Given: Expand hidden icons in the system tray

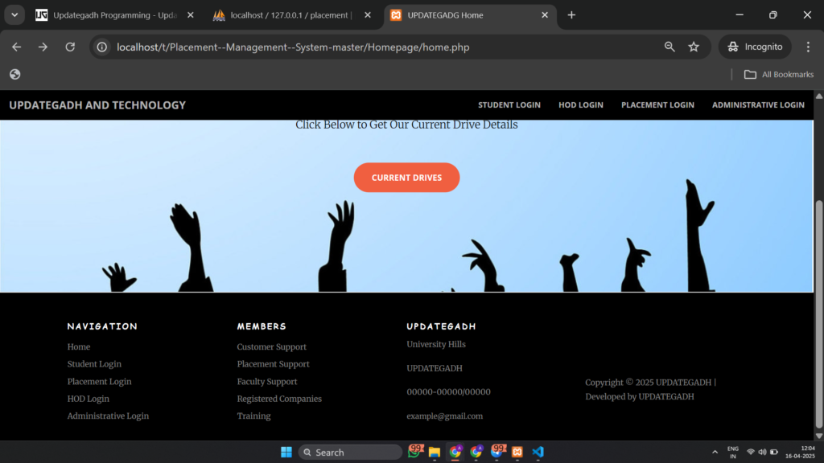Looking at the screenshot, I should [x=715, y=451].
